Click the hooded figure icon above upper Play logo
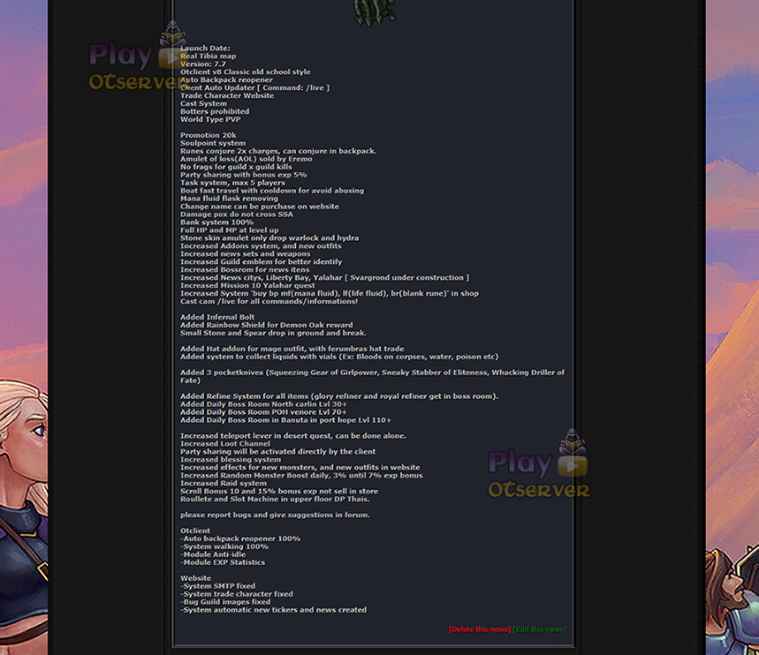The height and width of the screenshot is (655, 759). 173,33
